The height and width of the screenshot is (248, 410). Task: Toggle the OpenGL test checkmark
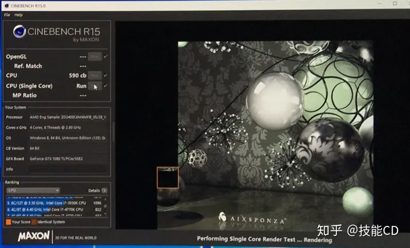pyautogui.click(x=106, y=56)
